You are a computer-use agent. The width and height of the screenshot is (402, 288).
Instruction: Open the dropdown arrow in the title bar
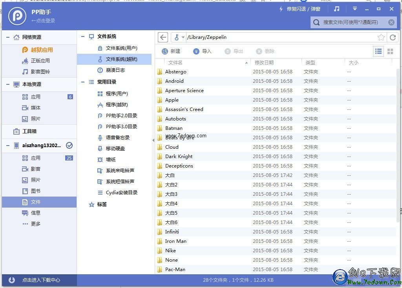click(354, 9)
